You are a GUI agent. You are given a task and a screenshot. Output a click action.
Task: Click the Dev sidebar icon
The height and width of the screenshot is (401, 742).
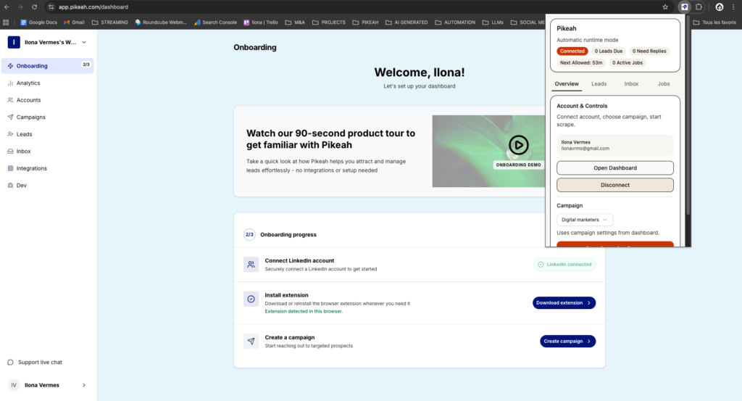[x=10, y=186]
